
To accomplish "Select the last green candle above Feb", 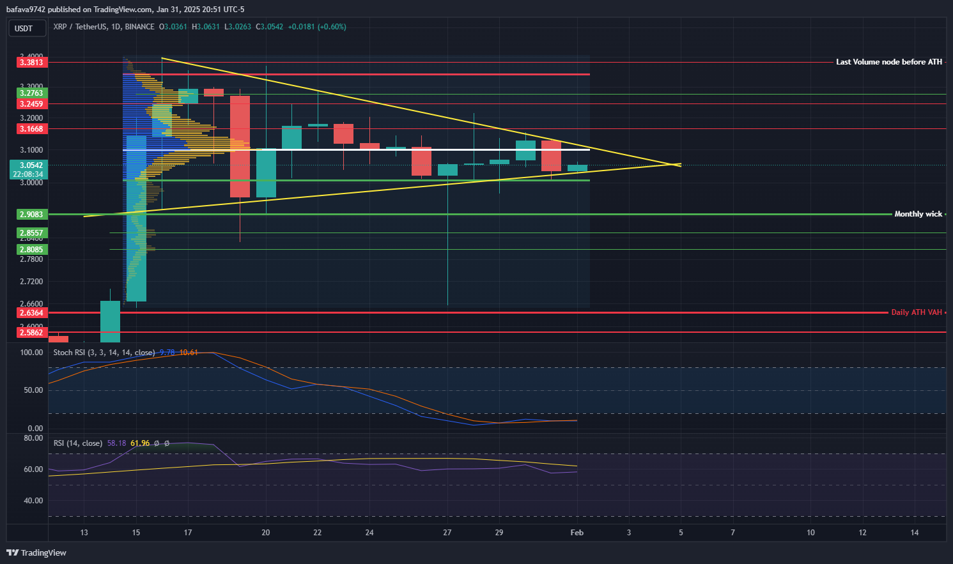I will tap(577, 168).
